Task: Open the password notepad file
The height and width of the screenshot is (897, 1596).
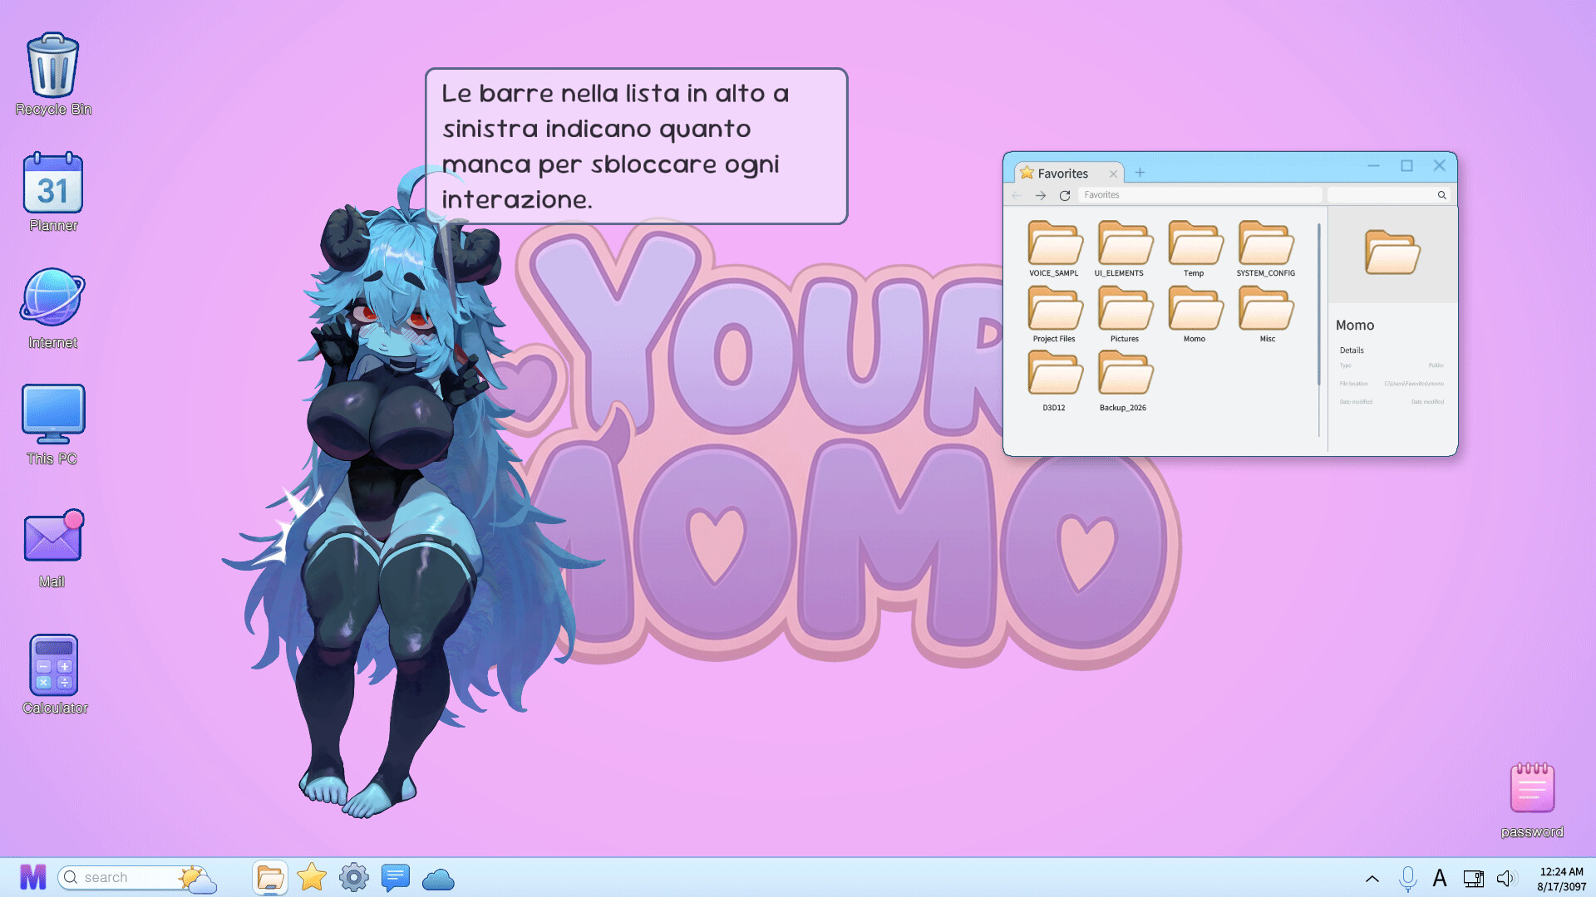Action: pyautogui.click(x=1532, y=799)
